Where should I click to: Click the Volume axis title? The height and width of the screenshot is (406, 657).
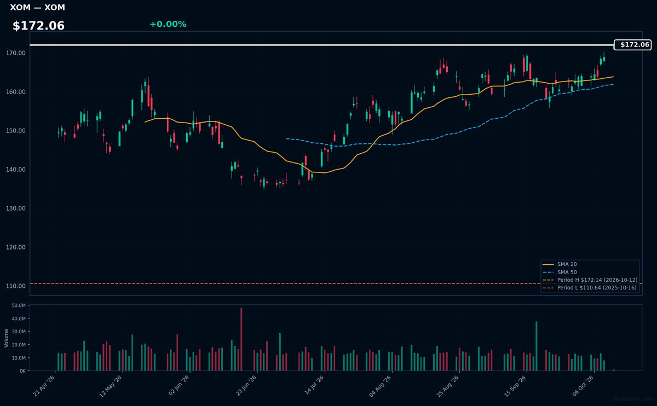pos(6,338)
